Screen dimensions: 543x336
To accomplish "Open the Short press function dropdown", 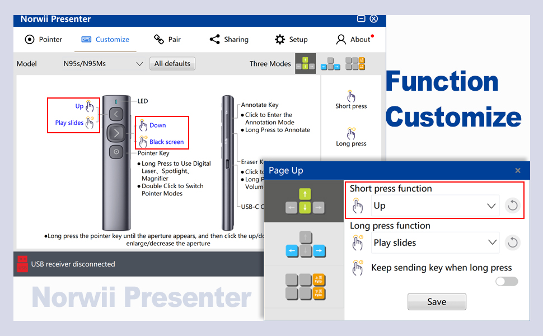I will click(x=434, y=206).
